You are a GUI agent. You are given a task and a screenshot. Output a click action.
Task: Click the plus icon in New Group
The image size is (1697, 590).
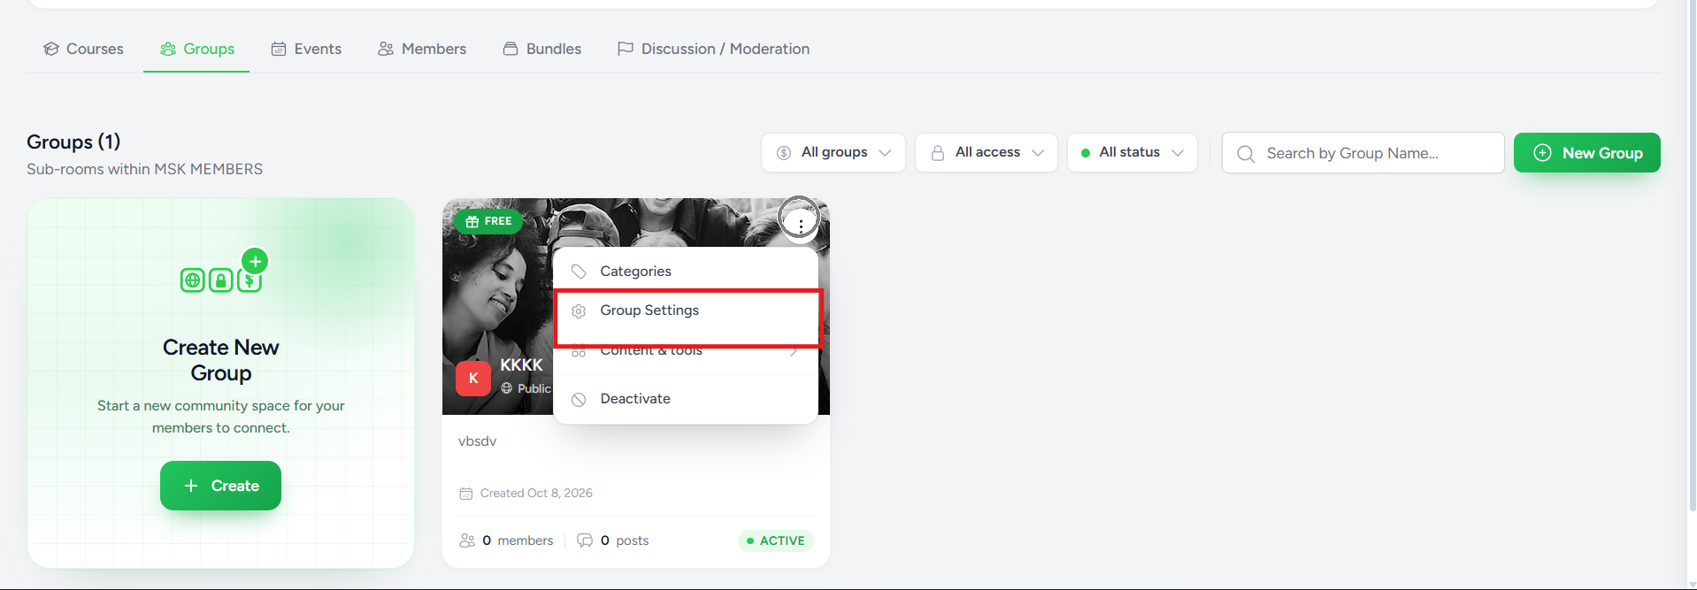(1542, 153)
